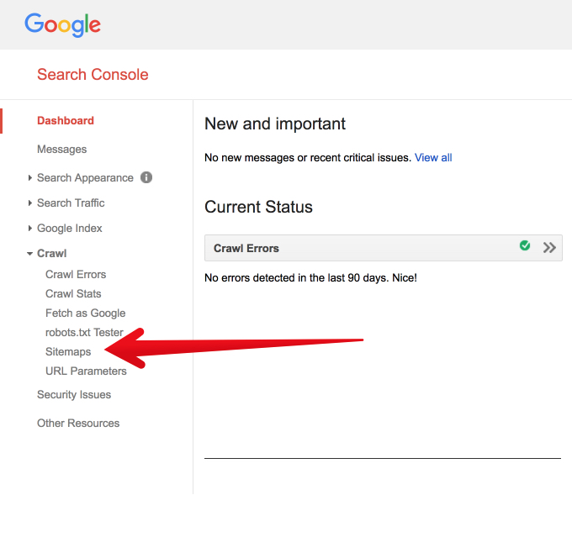Viewport: 572px width, 553px height.
Task: Click the green Crawl Errors checkmark
Action: tap(525, 245)
